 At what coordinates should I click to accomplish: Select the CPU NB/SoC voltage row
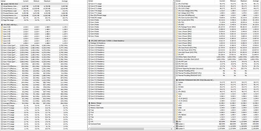click(218, 115)
